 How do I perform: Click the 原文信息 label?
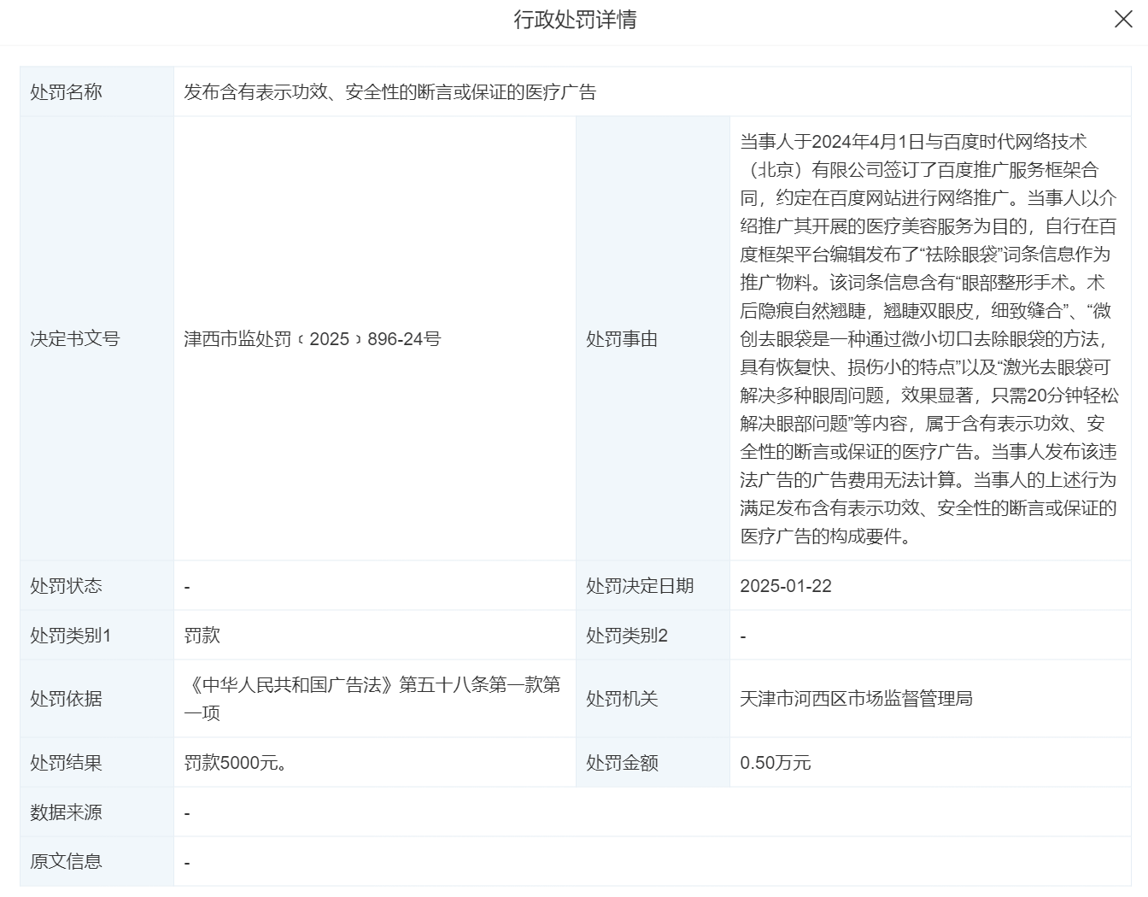[66, 862]
